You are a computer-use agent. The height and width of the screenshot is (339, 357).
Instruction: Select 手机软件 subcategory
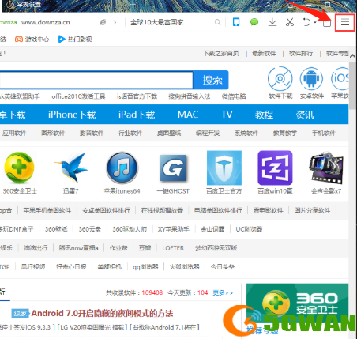tap(324, 134)
